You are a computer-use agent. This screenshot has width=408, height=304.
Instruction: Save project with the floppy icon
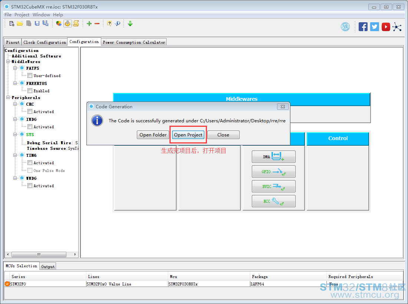tap(37, 24)
